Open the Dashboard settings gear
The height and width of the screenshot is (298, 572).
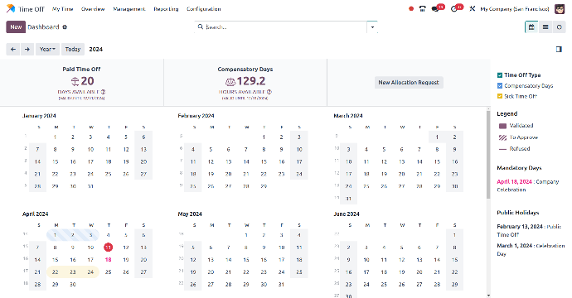[x=65, y=27]
